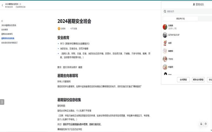Select member GETMYSELFUP's avatar
Screen dimensions: 212x132
(165, 35)
